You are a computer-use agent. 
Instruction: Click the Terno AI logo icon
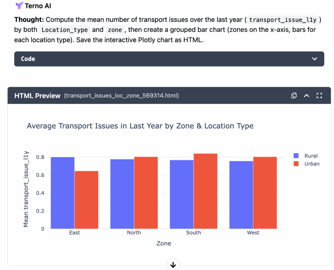click(19, 6)
